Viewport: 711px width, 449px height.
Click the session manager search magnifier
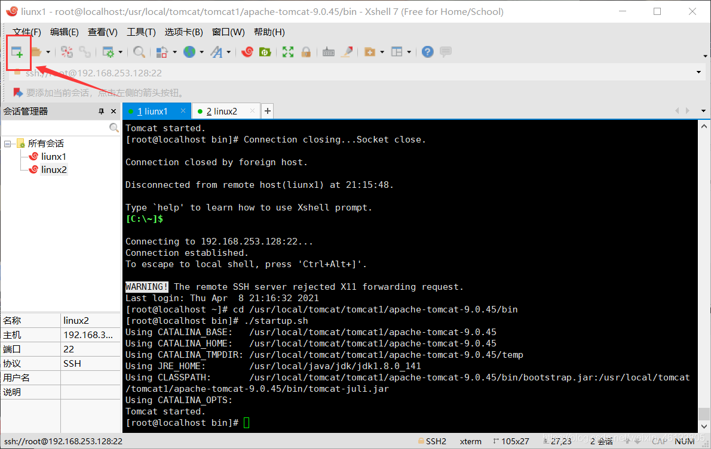coord(114,128)
